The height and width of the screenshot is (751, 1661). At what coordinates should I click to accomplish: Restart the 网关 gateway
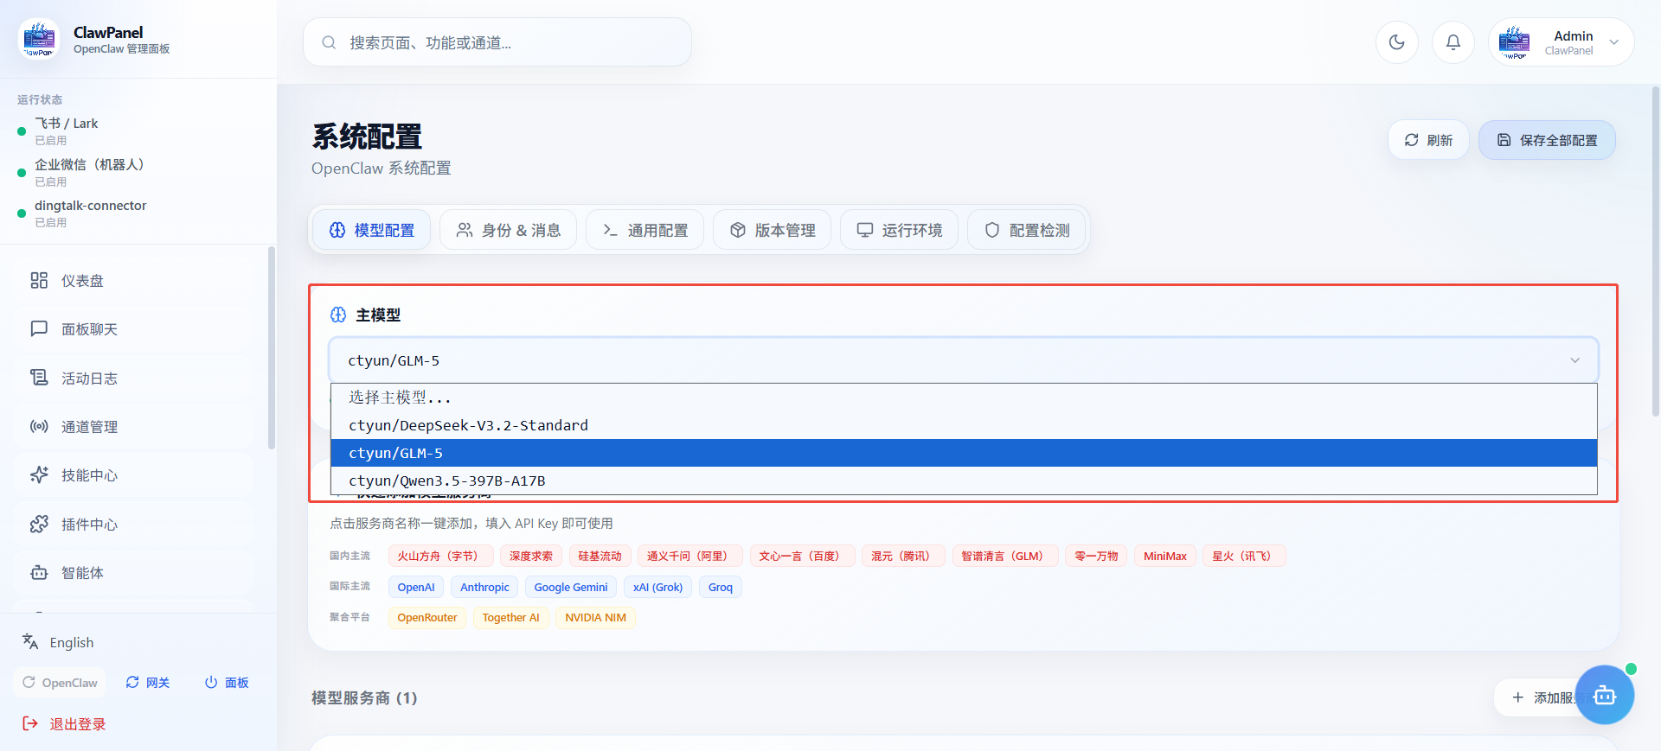[x=148, y=683]
